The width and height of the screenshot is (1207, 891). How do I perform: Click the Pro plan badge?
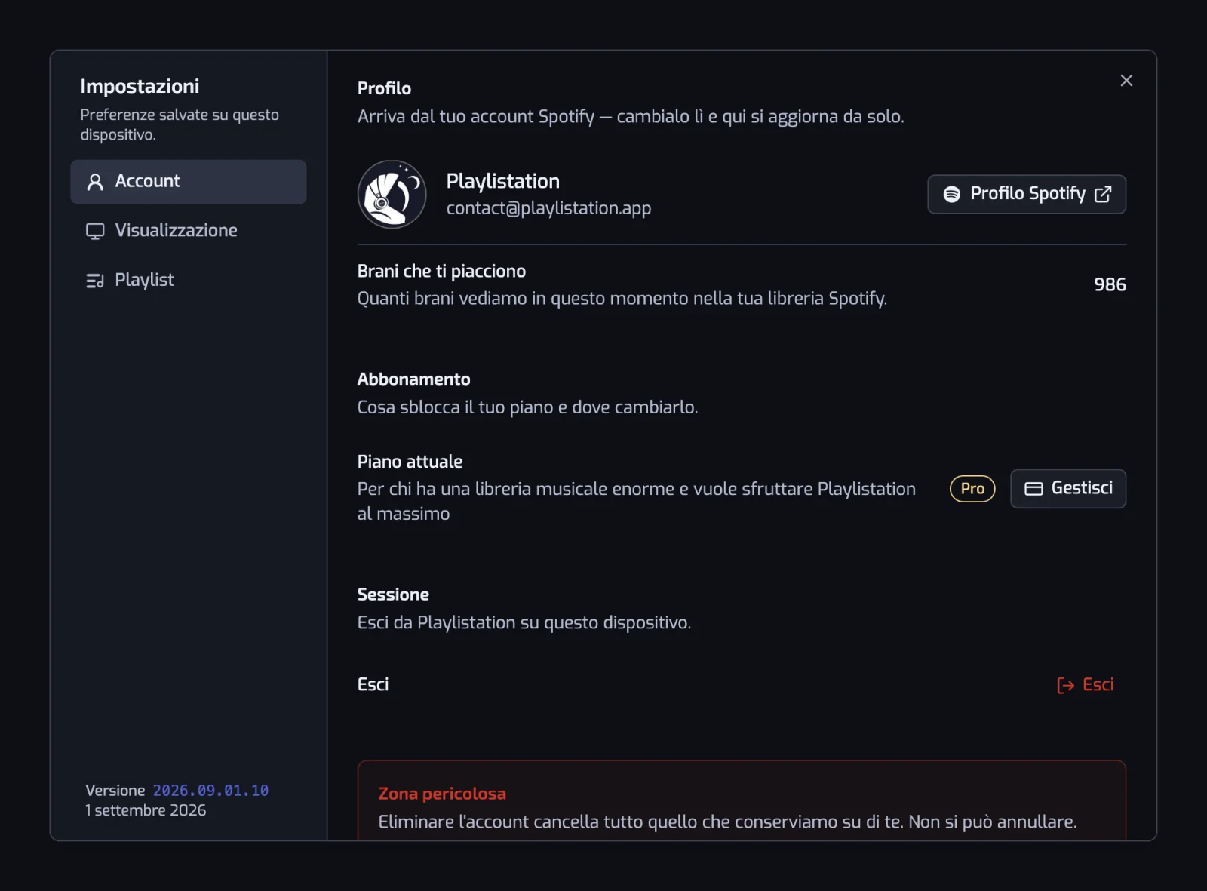972,489
